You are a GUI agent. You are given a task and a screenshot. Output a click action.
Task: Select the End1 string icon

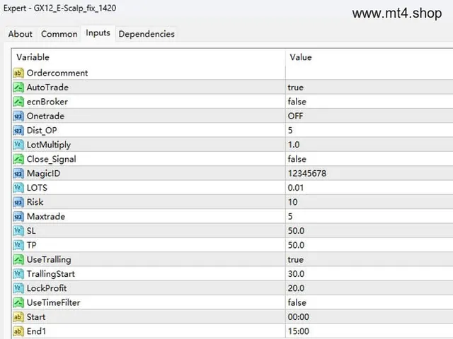[18, 331]
